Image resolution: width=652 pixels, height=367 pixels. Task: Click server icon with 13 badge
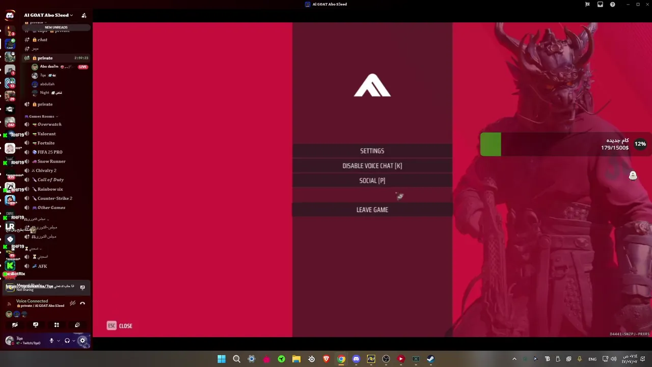(x=10, y=83)
